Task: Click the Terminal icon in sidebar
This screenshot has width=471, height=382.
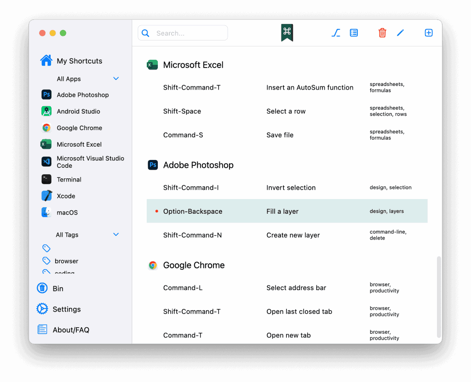Action: [46, 179]
